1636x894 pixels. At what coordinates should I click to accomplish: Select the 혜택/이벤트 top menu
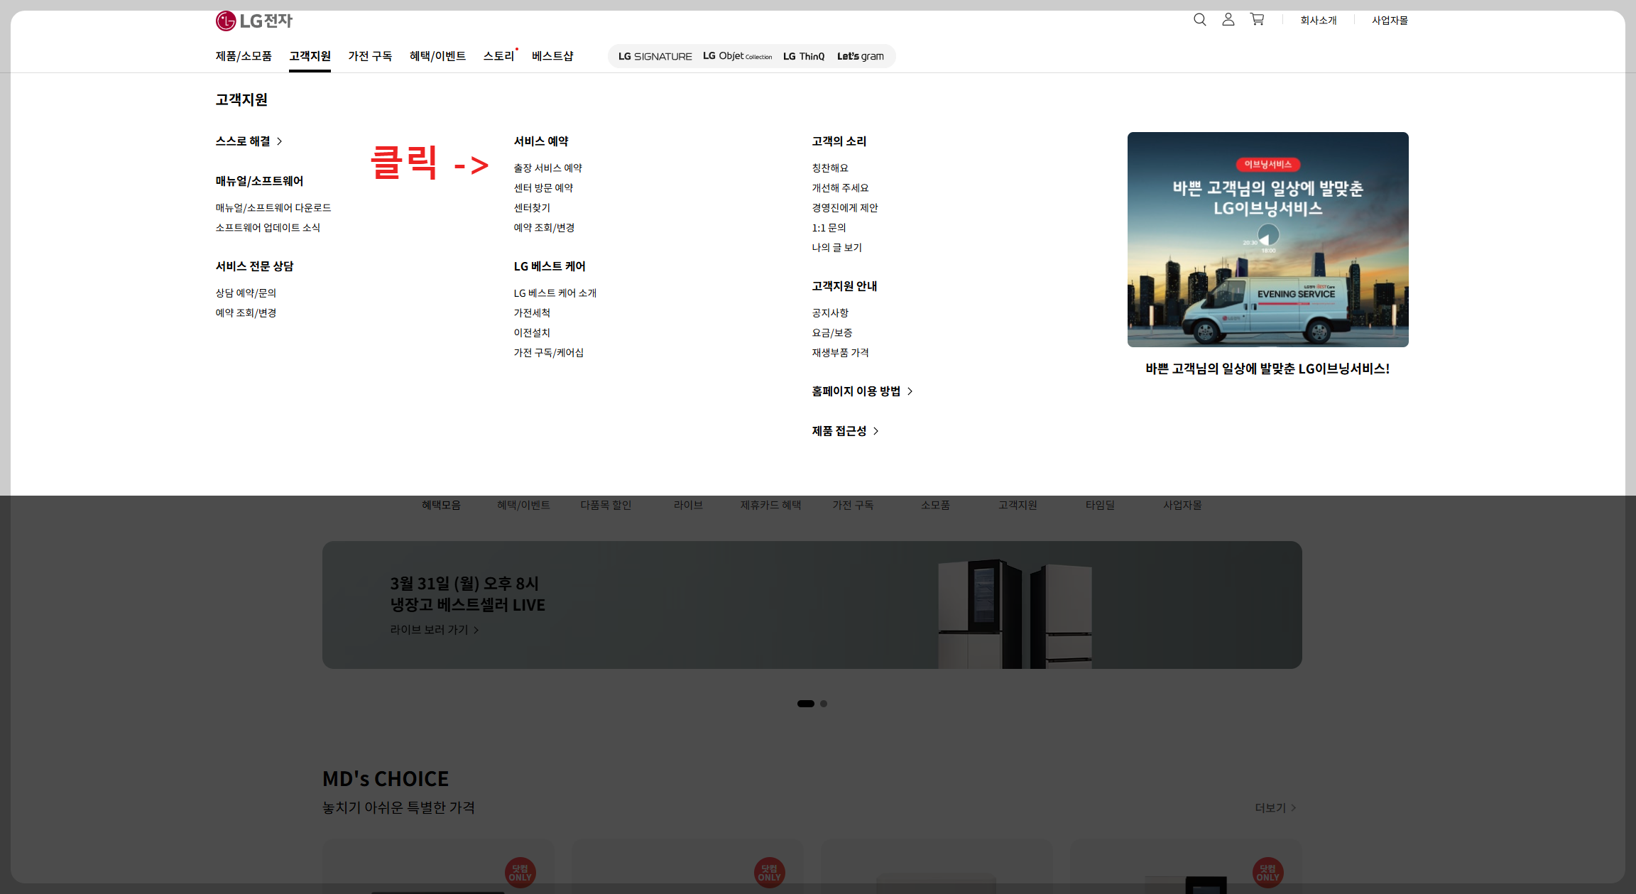(437, 56)
